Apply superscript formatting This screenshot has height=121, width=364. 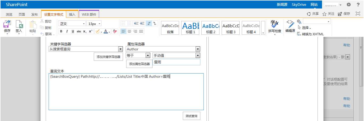91,31
